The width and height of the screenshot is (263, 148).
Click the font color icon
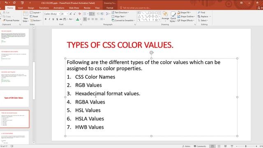pos(78,19)
